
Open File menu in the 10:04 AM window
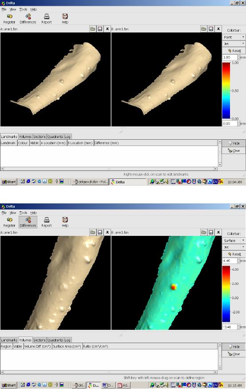(4, 9)
